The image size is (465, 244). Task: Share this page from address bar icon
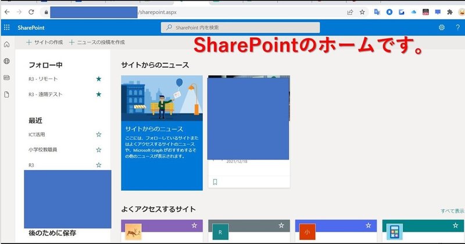[x=350, y=12]
